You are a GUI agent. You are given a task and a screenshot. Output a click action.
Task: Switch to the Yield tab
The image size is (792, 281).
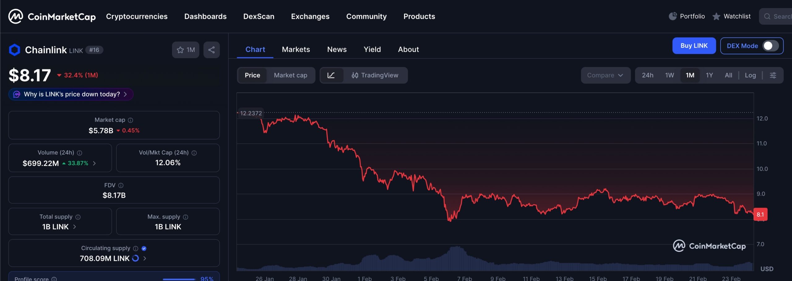tap(372, 49)
